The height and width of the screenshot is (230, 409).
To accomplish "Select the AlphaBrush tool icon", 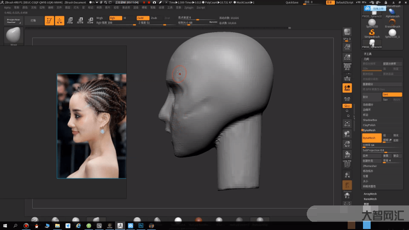I will point(392,11).
